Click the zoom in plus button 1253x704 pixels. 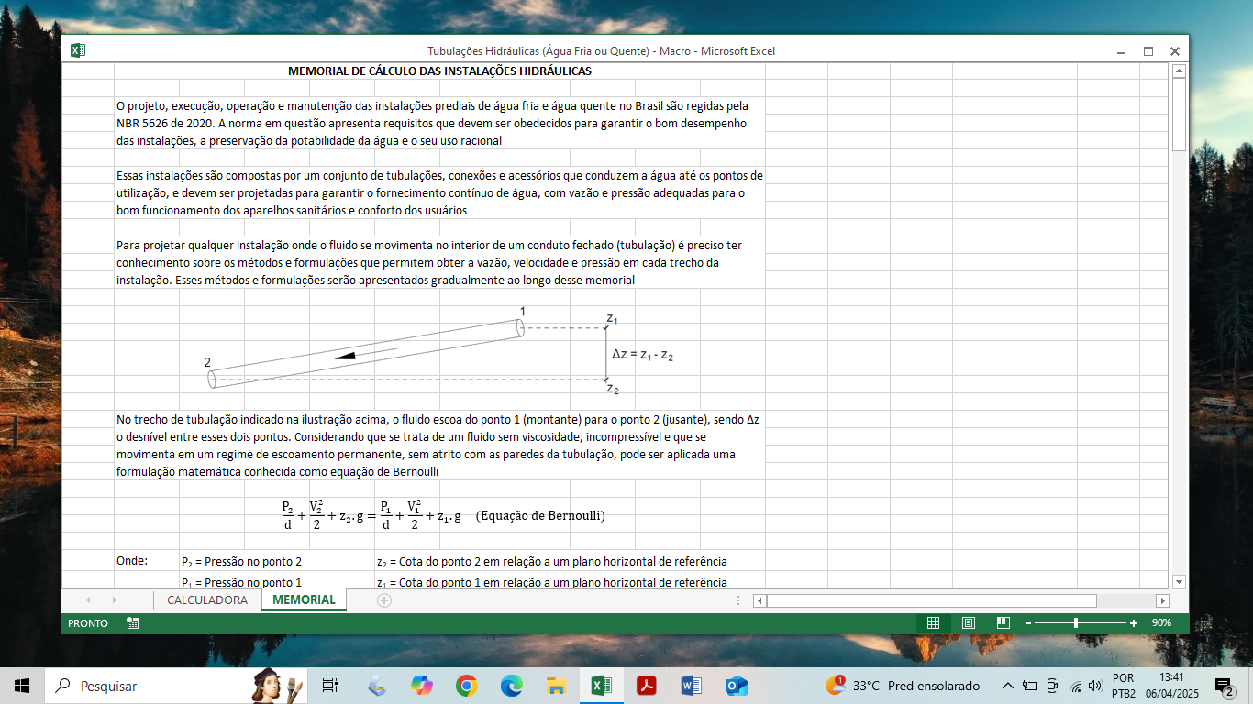point(1134,623)
